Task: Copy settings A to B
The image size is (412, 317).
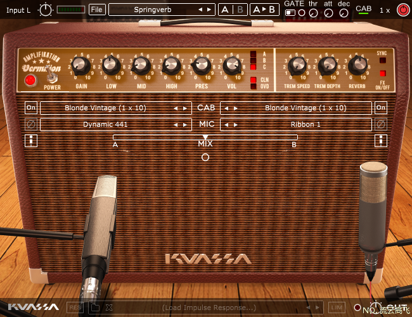Action: [264, 10]
